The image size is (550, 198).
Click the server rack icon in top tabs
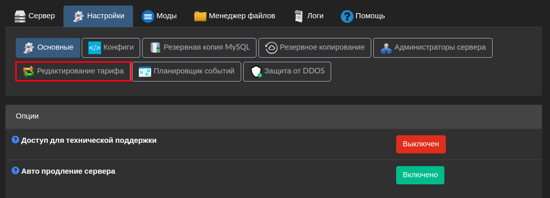(20, 16)
